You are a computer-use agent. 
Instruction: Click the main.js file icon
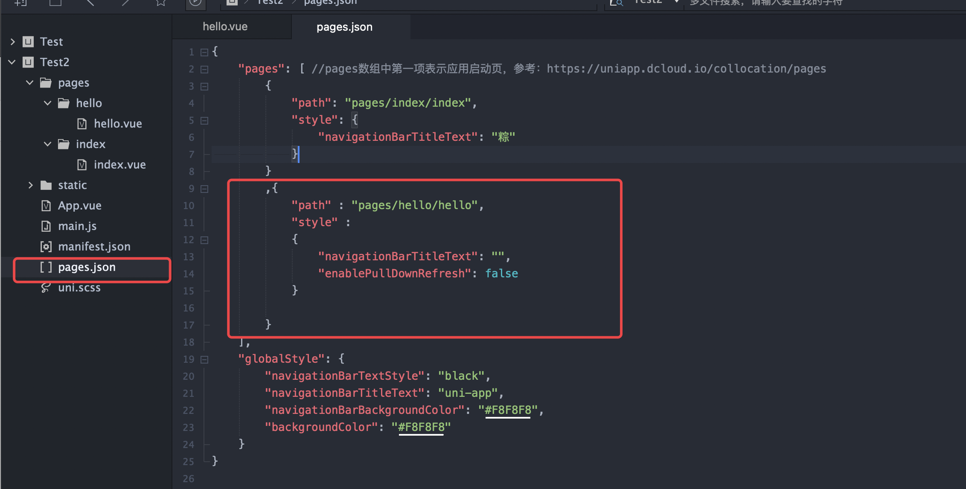[46, 226]
